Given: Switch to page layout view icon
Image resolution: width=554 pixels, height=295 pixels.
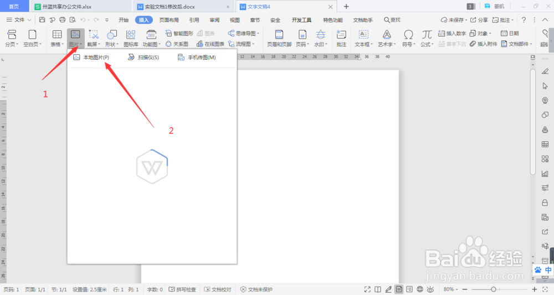Looking at the screenshot, I should click(399, 289).
